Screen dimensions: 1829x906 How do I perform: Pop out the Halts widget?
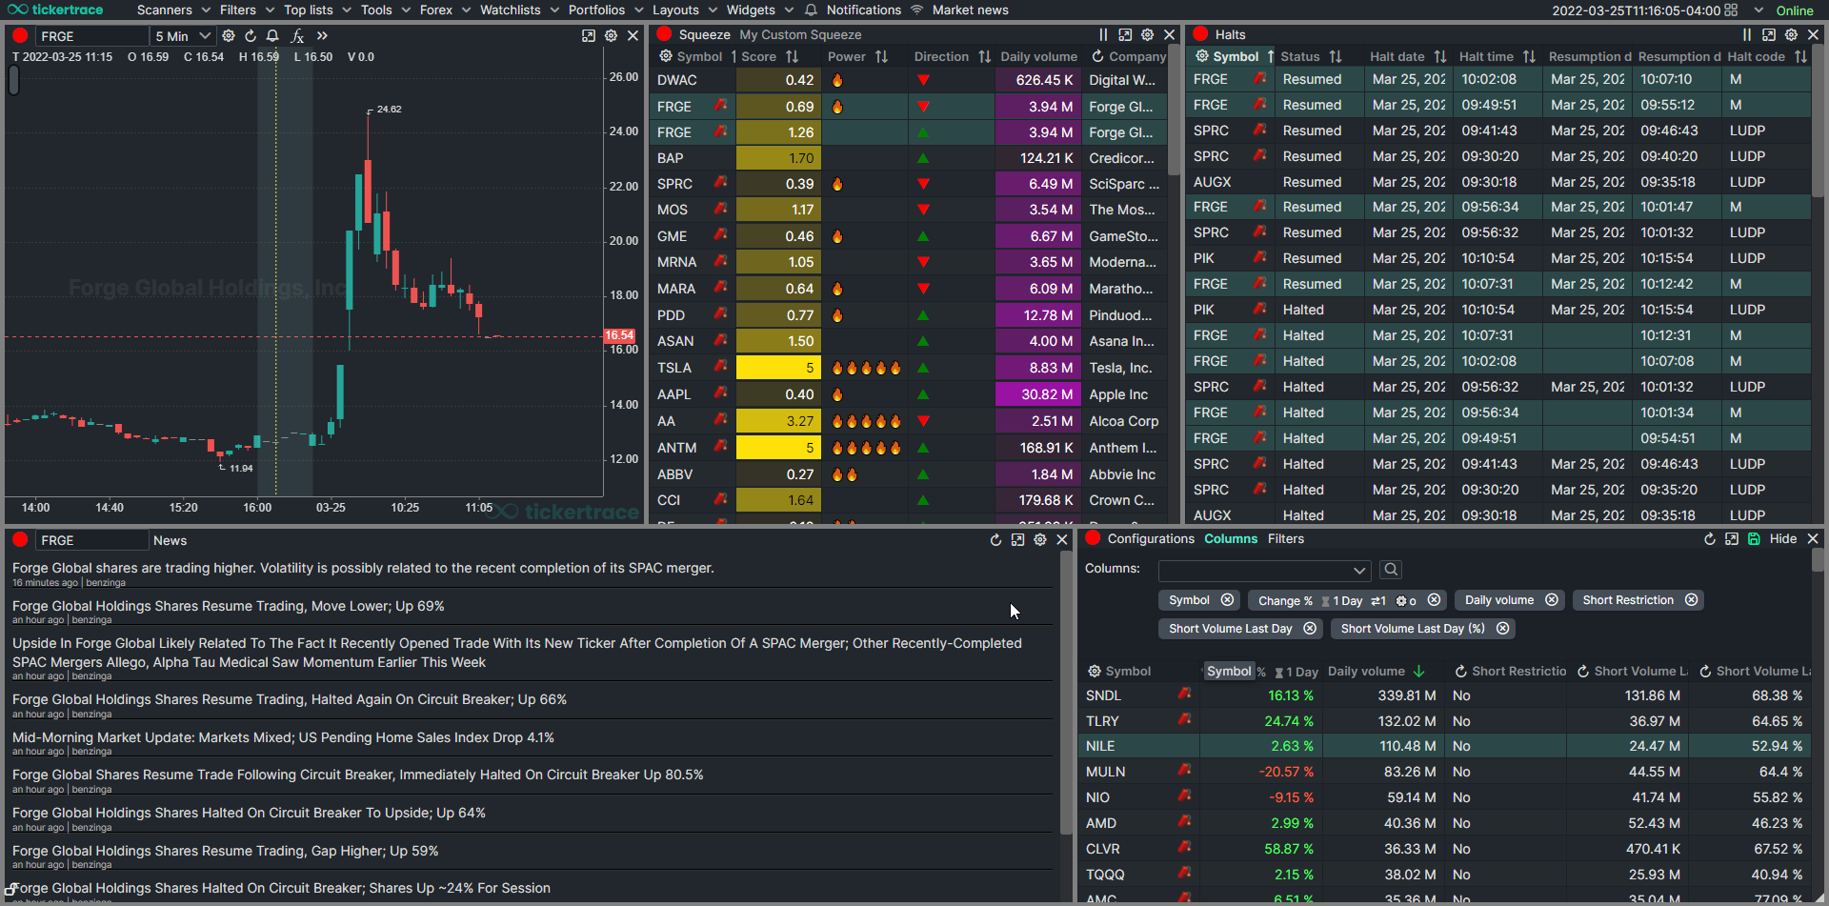click(x=1769, y=34)
